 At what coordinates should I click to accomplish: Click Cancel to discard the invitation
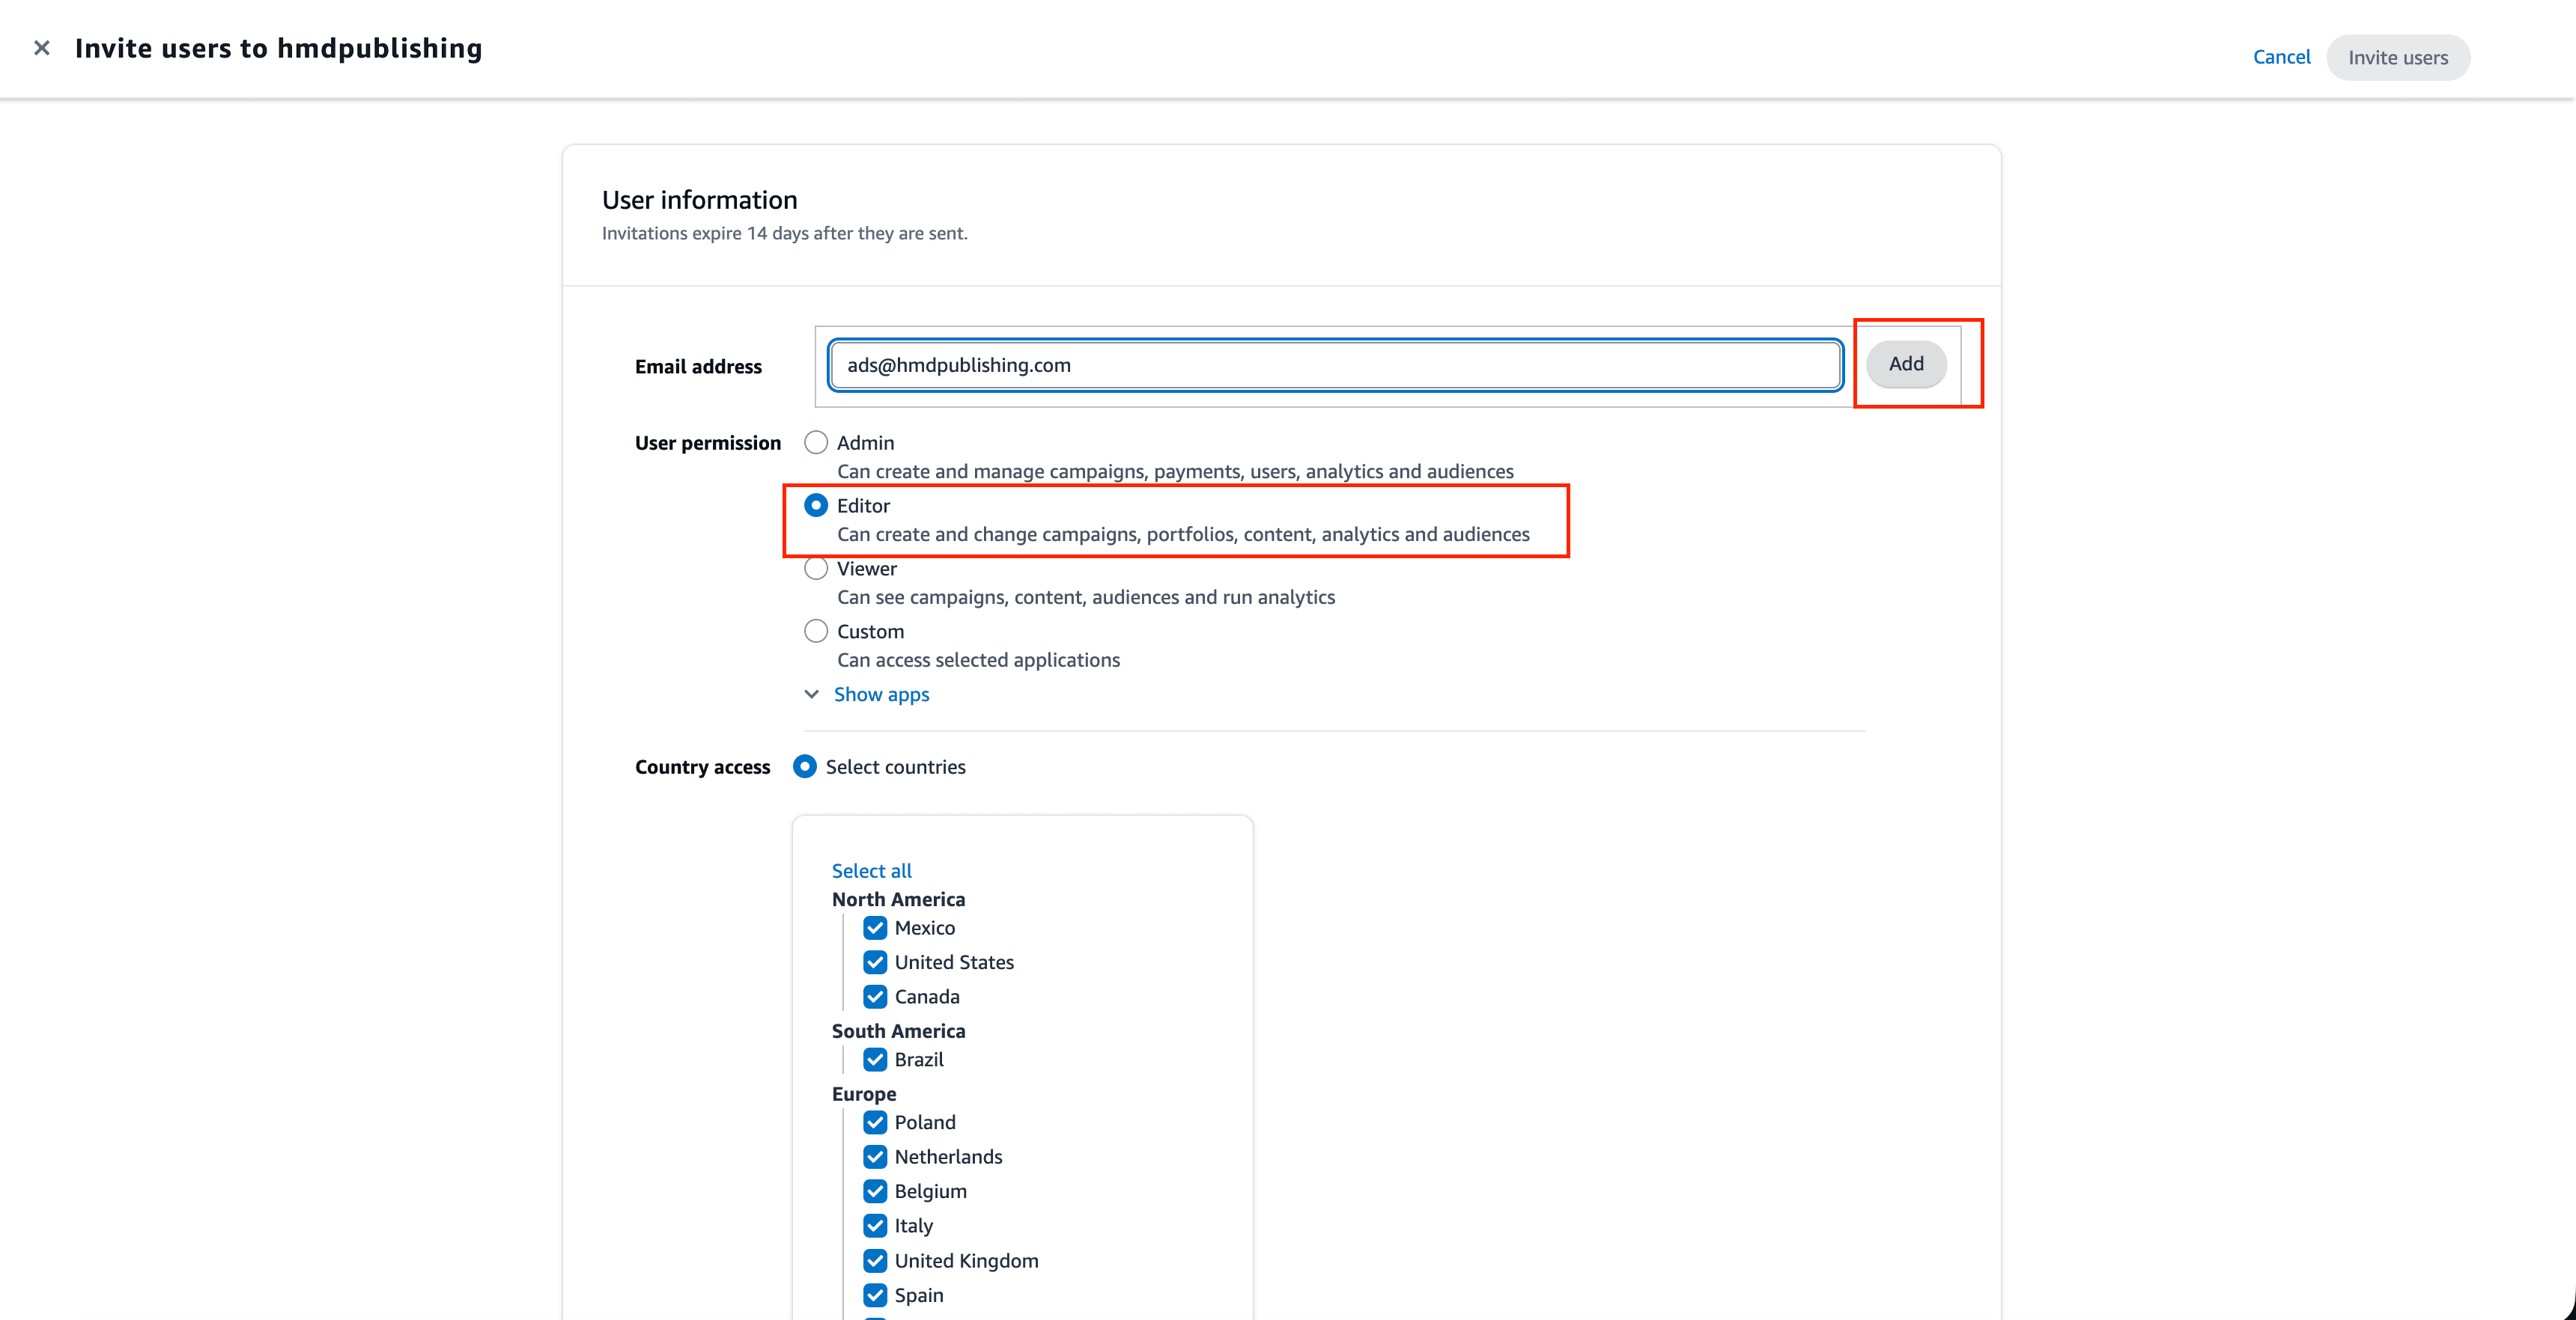pyautogui.click(x=2281, y=57)
